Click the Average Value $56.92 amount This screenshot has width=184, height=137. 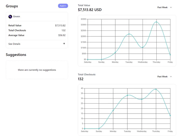tap(62, 35)
